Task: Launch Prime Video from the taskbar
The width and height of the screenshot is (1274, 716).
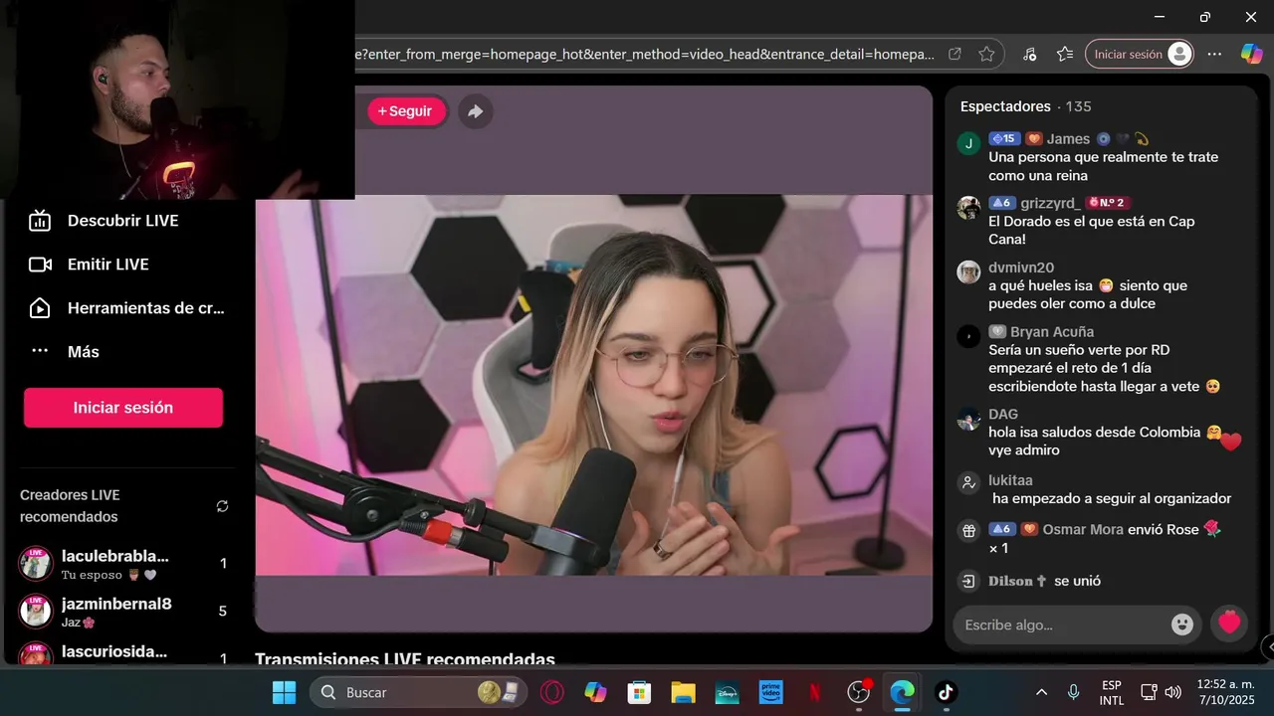Action: [770, 692]
